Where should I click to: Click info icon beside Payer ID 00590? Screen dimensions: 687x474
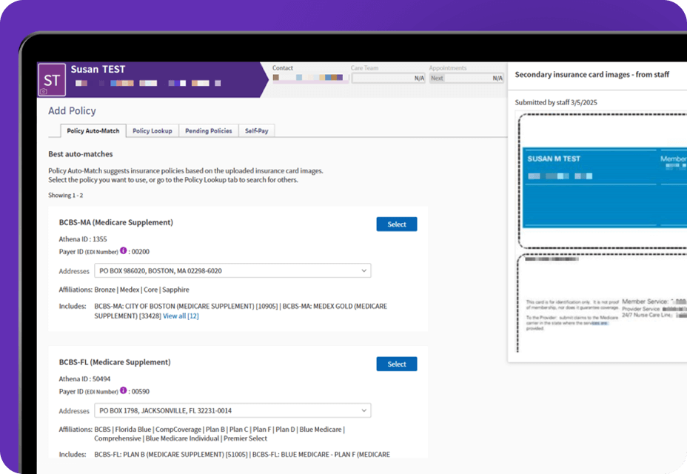click(124, 390)
